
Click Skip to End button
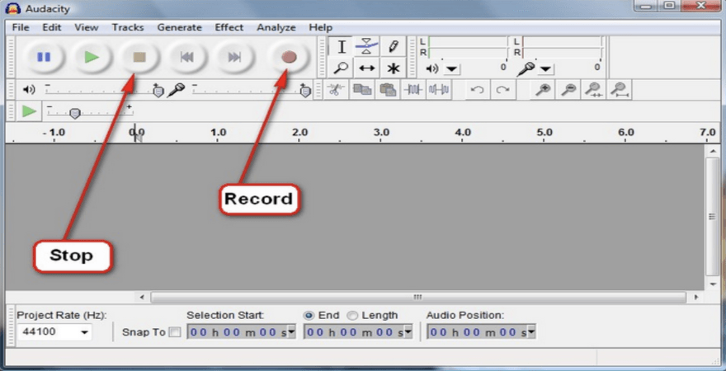(x=235, y=57)
